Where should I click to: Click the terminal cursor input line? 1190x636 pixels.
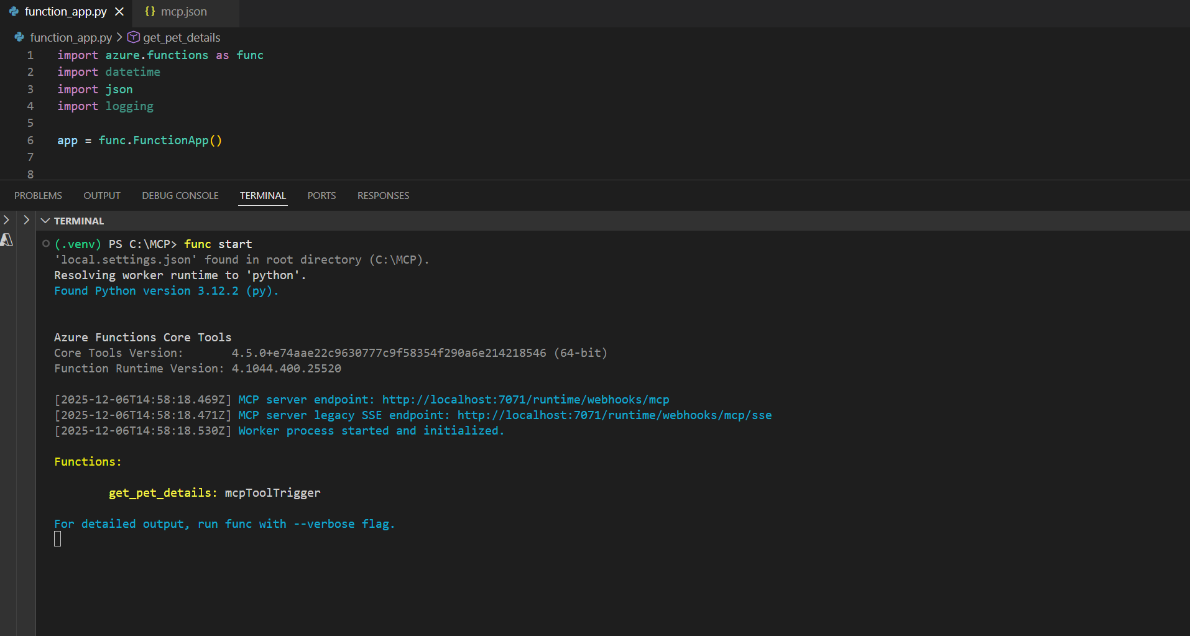(x=58, y=540)
